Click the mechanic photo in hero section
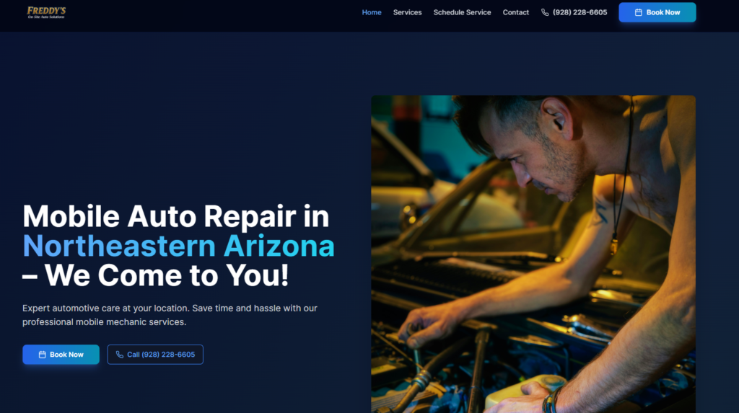 click(x=533, y=254)
